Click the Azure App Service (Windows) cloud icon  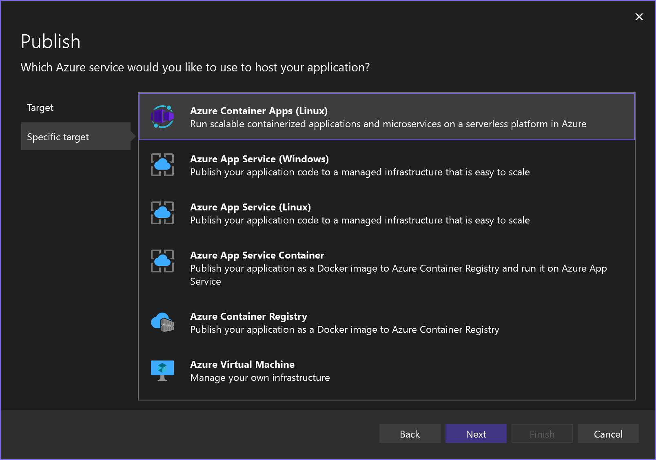162,165
